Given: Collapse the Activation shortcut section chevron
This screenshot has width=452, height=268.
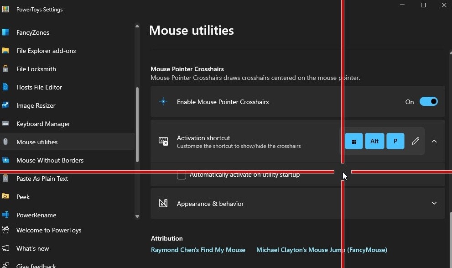Looking at the screenshot, I should (x=434, y=141).
